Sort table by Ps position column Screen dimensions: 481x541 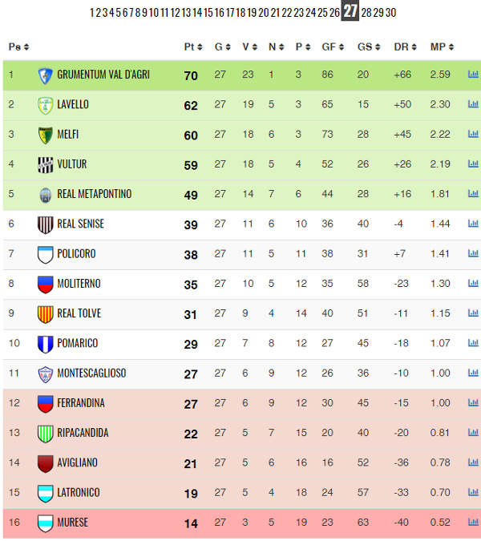click(18, 46)
